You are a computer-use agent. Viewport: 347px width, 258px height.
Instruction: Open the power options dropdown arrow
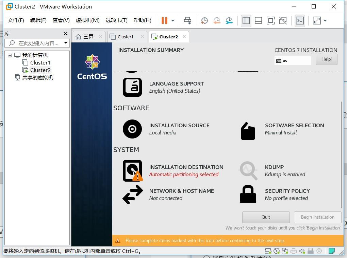[x=173, y=21]
